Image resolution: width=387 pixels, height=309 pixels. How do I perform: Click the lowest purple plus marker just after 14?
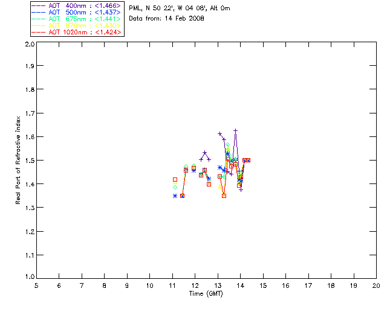[x=241, y=190]
